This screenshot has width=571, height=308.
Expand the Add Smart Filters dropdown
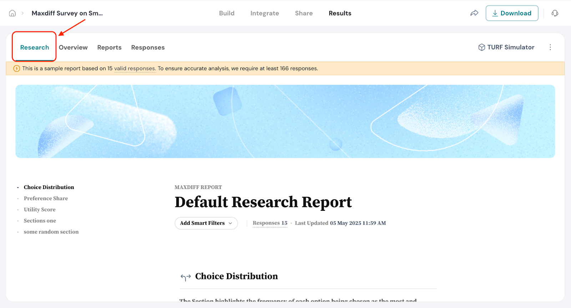tap(206, 223)
